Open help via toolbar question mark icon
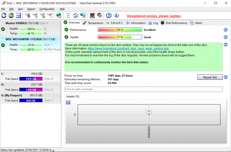231x152 pixels. click(109, 15)
